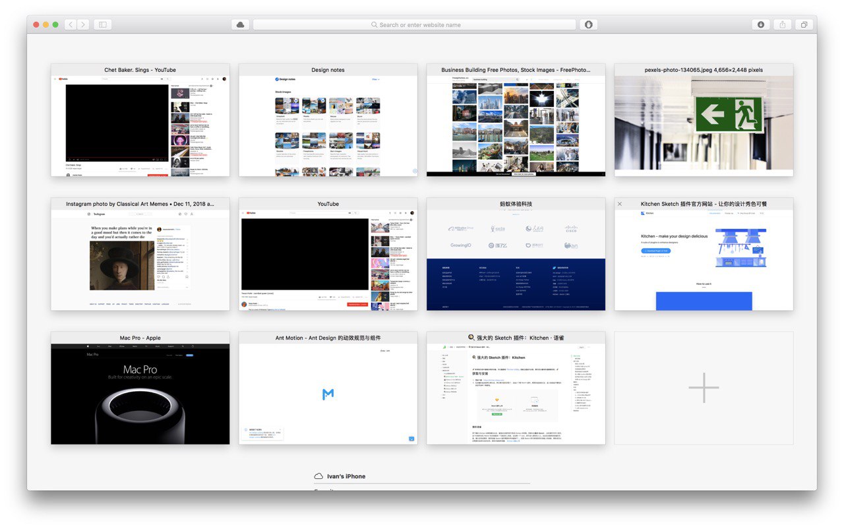Click the green exit sign in pexels preview

pos(729,115)
